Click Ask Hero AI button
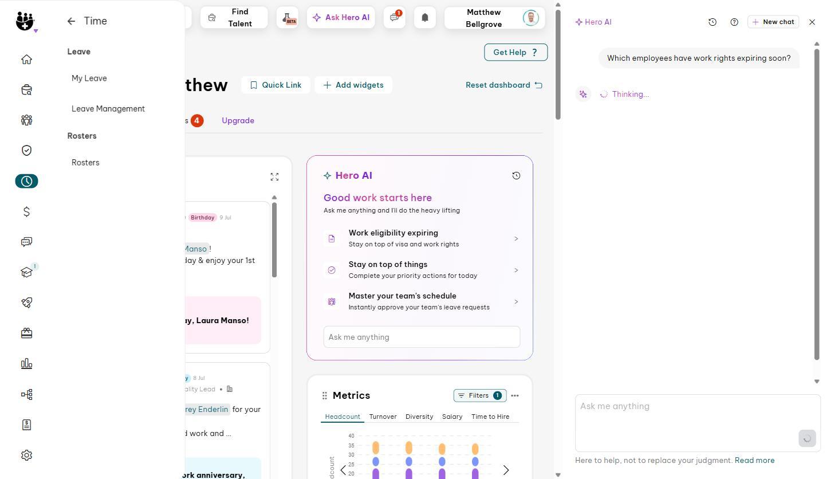834x479 pixels. (x=341, y=18)
